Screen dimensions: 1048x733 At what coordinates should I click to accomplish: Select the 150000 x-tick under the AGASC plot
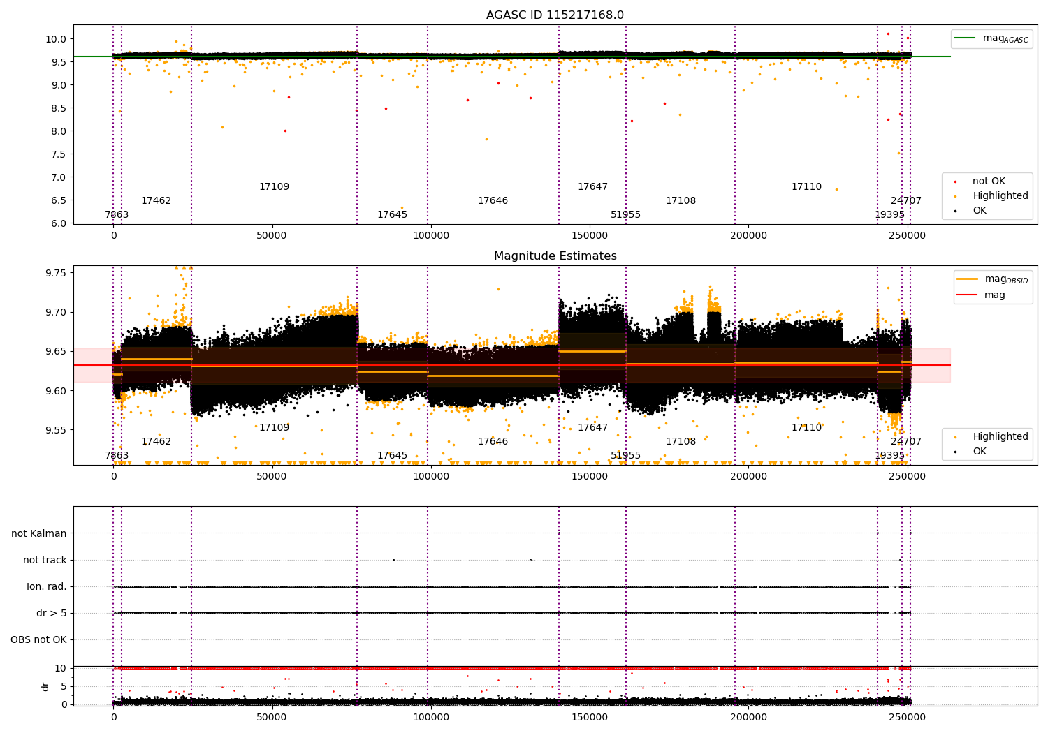tap(590, 236)
